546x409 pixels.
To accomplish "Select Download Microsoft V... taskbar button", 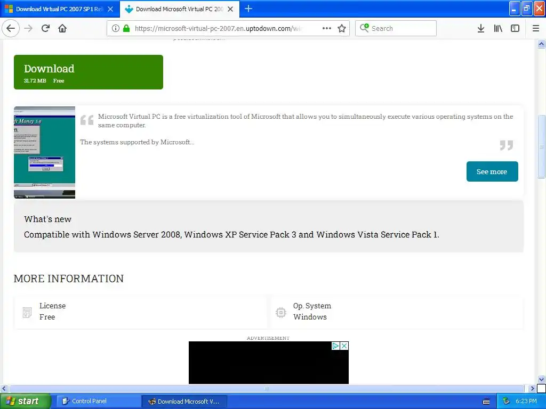I will (x=184, y=402).
